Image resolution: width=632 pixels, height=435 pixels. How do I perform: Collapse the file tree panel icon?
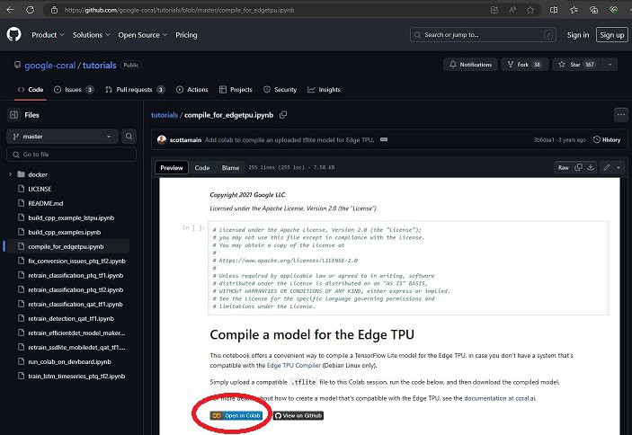pyautogui.click(x=14, y=115)
